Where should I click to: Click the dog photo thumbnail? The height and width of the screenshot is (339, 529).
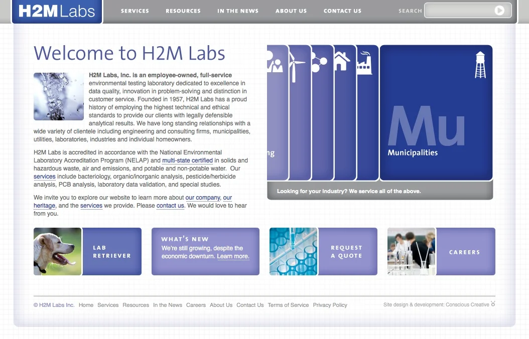pos(57,251)
